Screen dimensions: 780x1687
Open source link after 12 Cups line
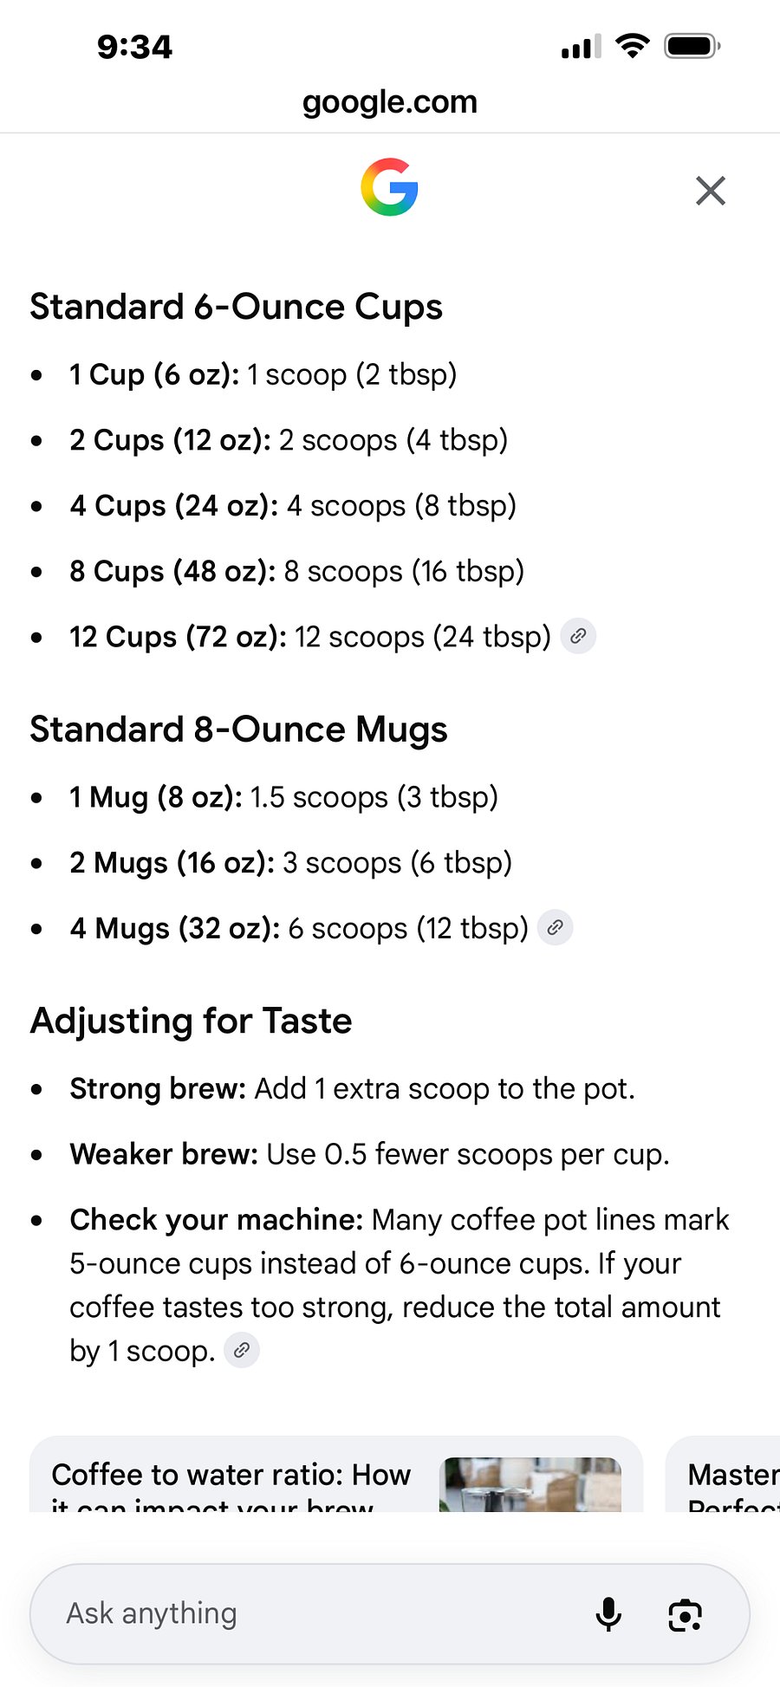tap(578, 636)
